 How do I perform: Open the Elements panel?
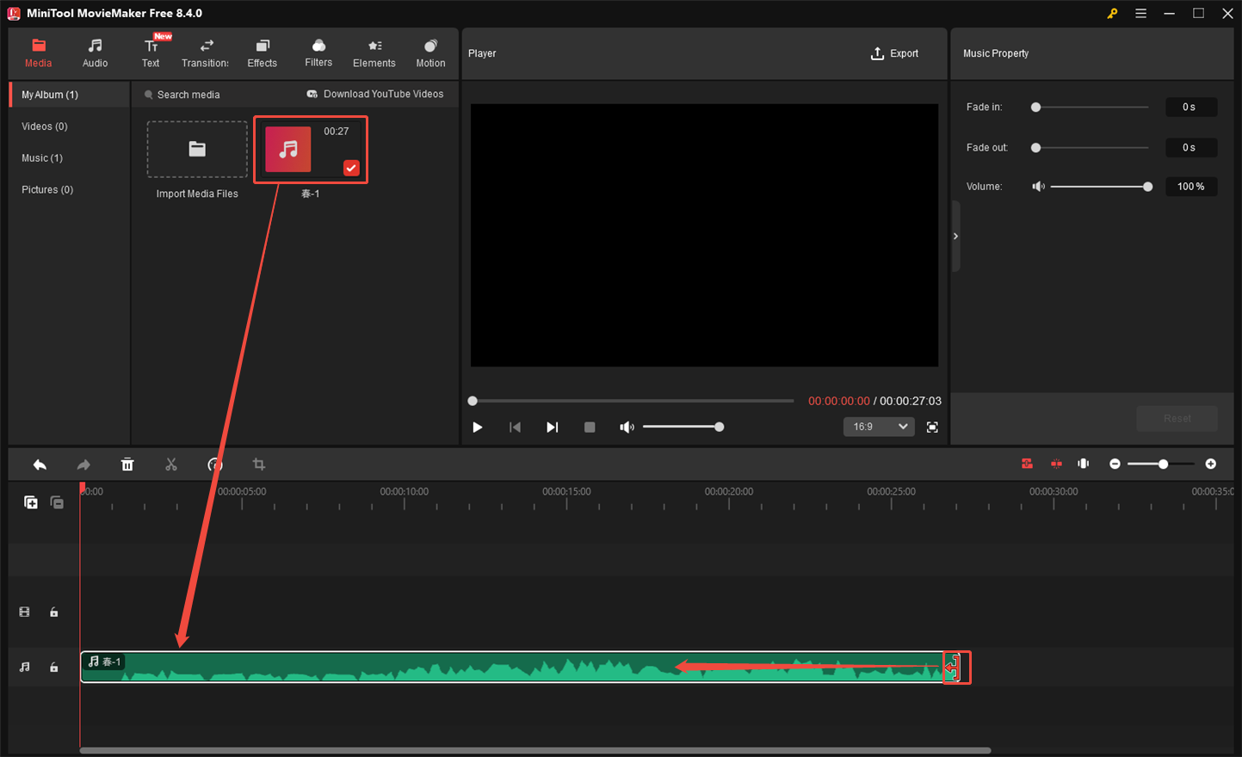[x=374, y=52]
